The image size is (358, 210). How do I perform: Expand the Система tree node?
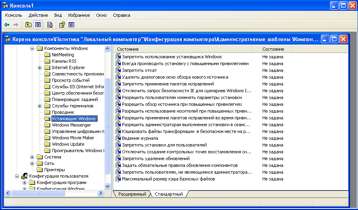pos(32,157)
